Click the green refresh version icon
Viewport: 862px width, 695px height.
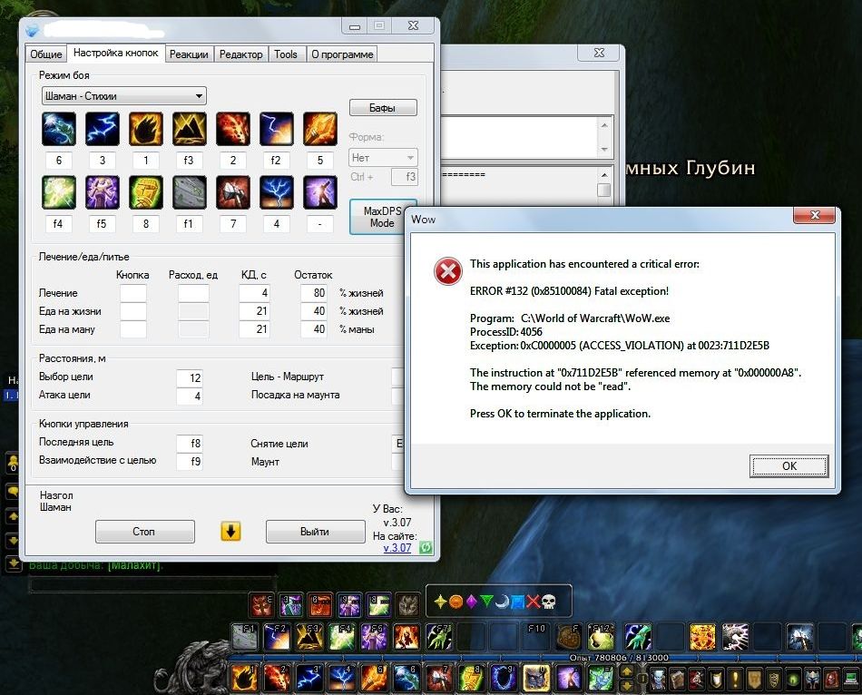click(x=426, y=548)
